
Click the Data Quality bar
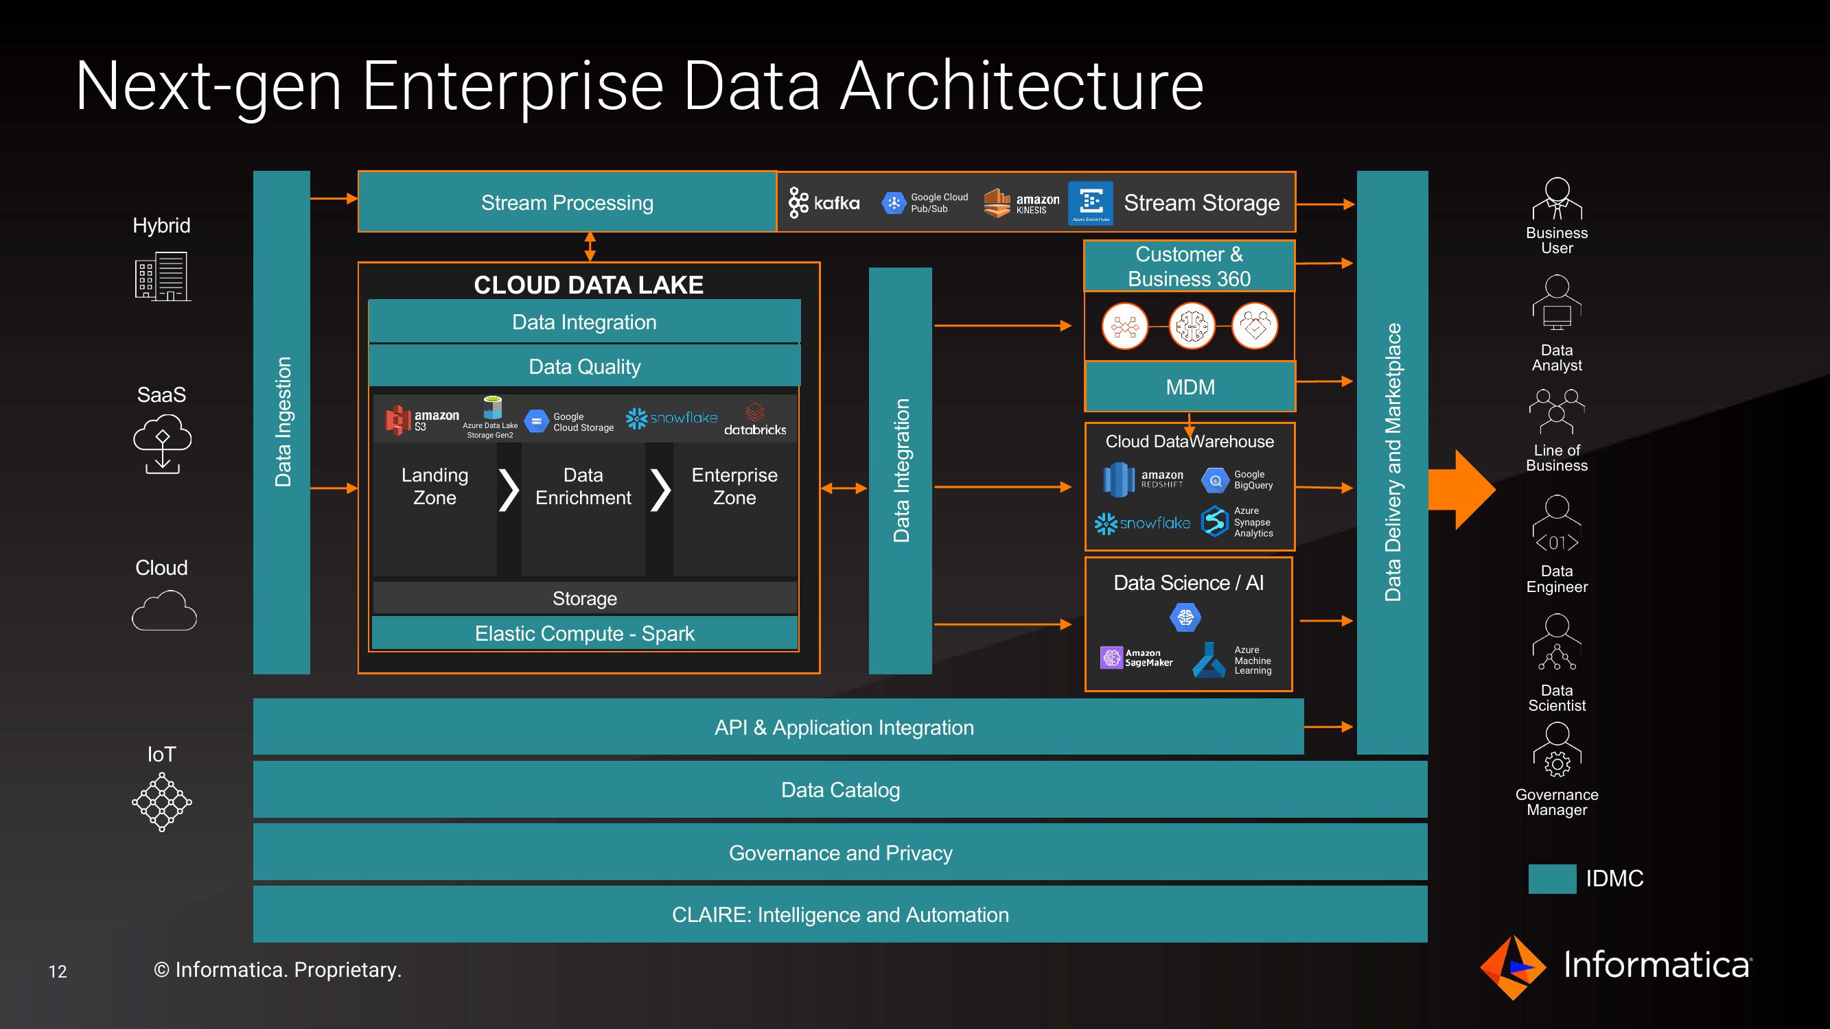585,366
